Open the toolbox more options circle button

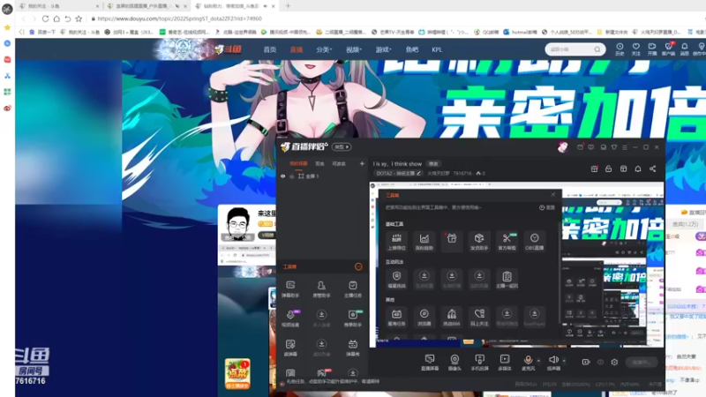pyautogui.click(x=358, y=266)
